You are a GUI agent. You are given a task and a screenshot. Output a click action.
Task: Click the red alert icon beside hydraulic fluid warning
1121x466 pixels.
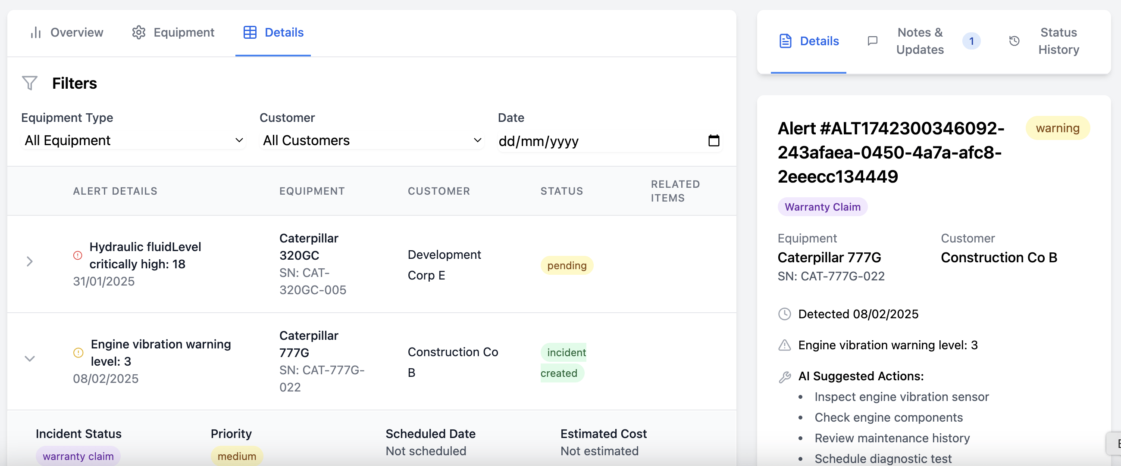(x=78, y=255)
